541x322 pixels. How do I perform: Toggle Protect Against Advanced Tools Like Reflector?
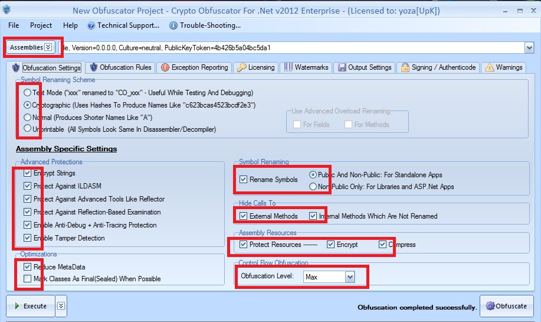27,199
